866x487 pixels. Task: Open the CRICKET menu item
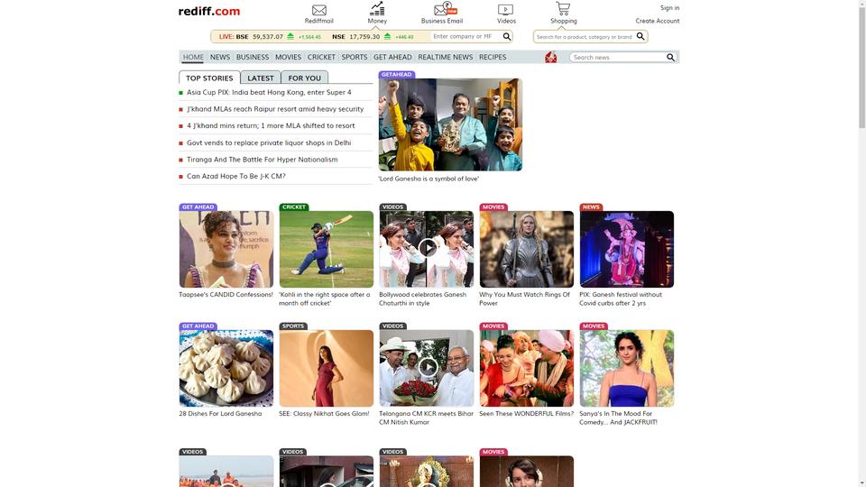[321, 57]
